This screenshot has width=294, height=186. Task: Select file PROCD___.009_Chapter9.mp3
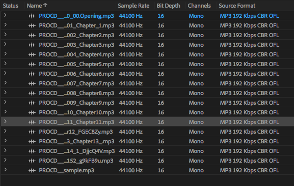tap(76, 103)
